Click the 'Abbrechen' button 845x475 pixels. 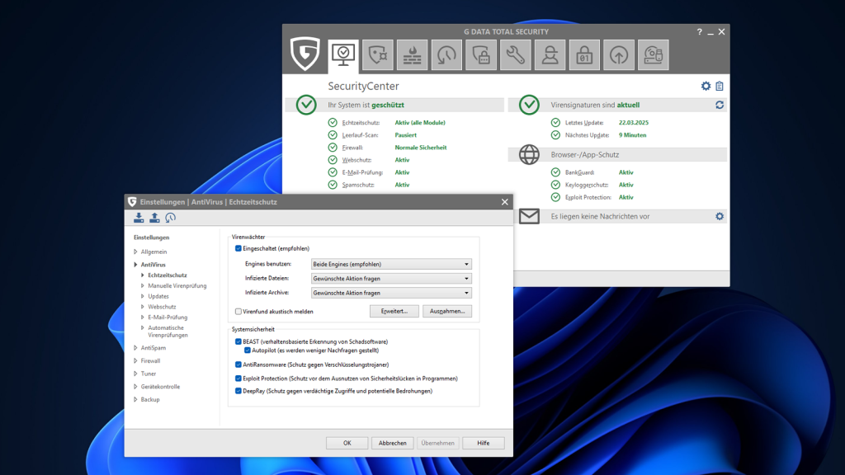tap(392, 443)
